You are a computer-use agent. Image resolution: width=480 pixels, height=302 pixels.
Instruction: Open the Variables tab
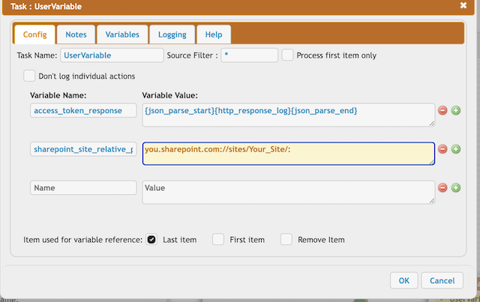122,34
